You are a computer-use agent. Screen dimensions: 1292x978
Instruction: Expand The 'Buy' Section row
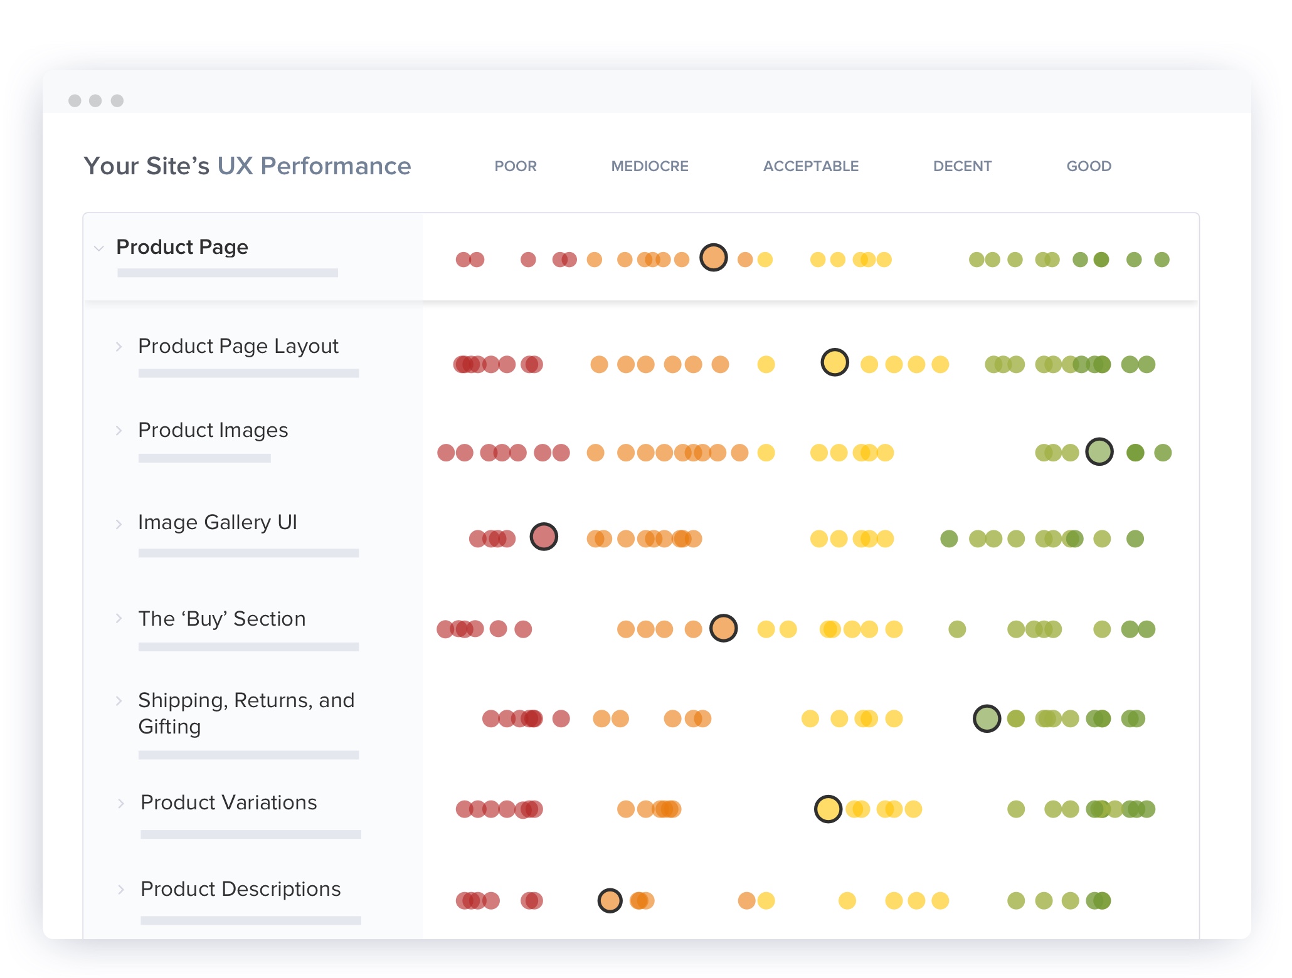pos(119,619)
